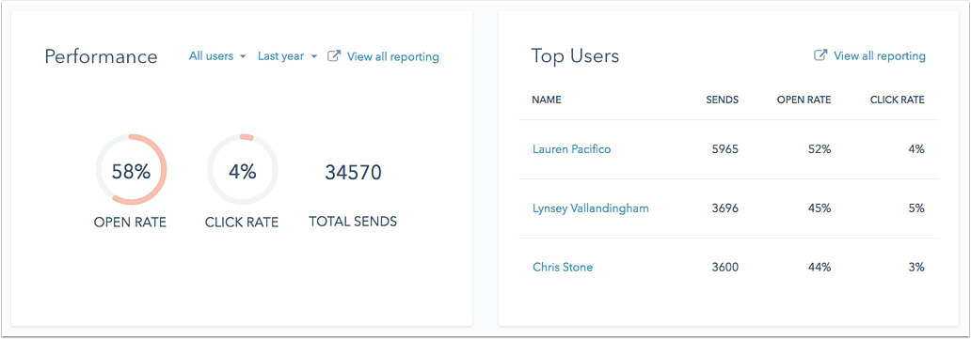971x339 pixels.
Task: Click the 44% open rate cell
Action: coord(820,268)
